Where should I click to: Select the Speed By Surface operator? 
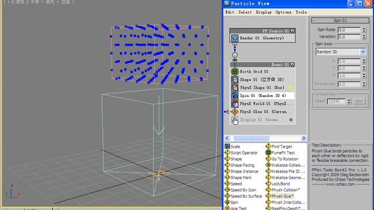[x=243, y=196]
